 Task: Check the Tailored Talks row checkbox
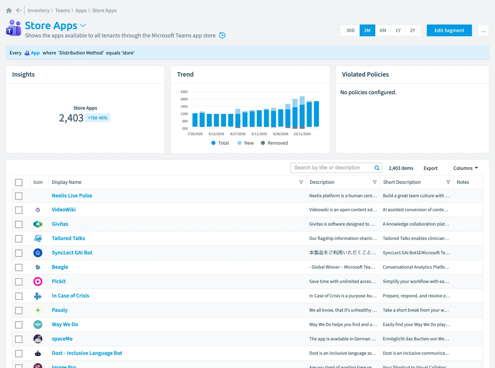pyautogui.click(x=19, y=239)
